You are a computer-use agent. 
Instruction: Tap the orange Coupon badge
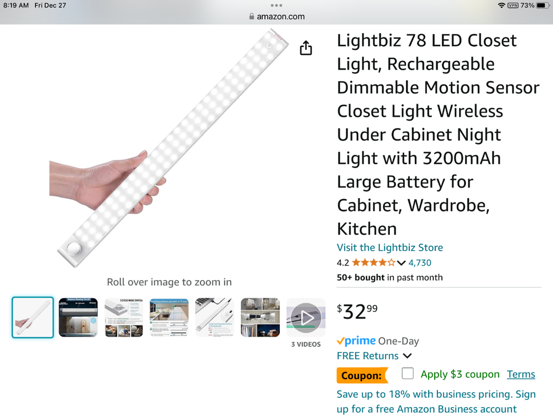tap(362, 375)
